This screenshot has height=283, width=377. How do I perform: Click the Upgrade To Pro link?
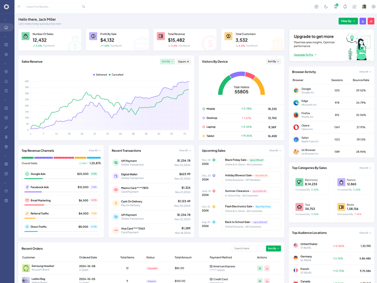305,55
